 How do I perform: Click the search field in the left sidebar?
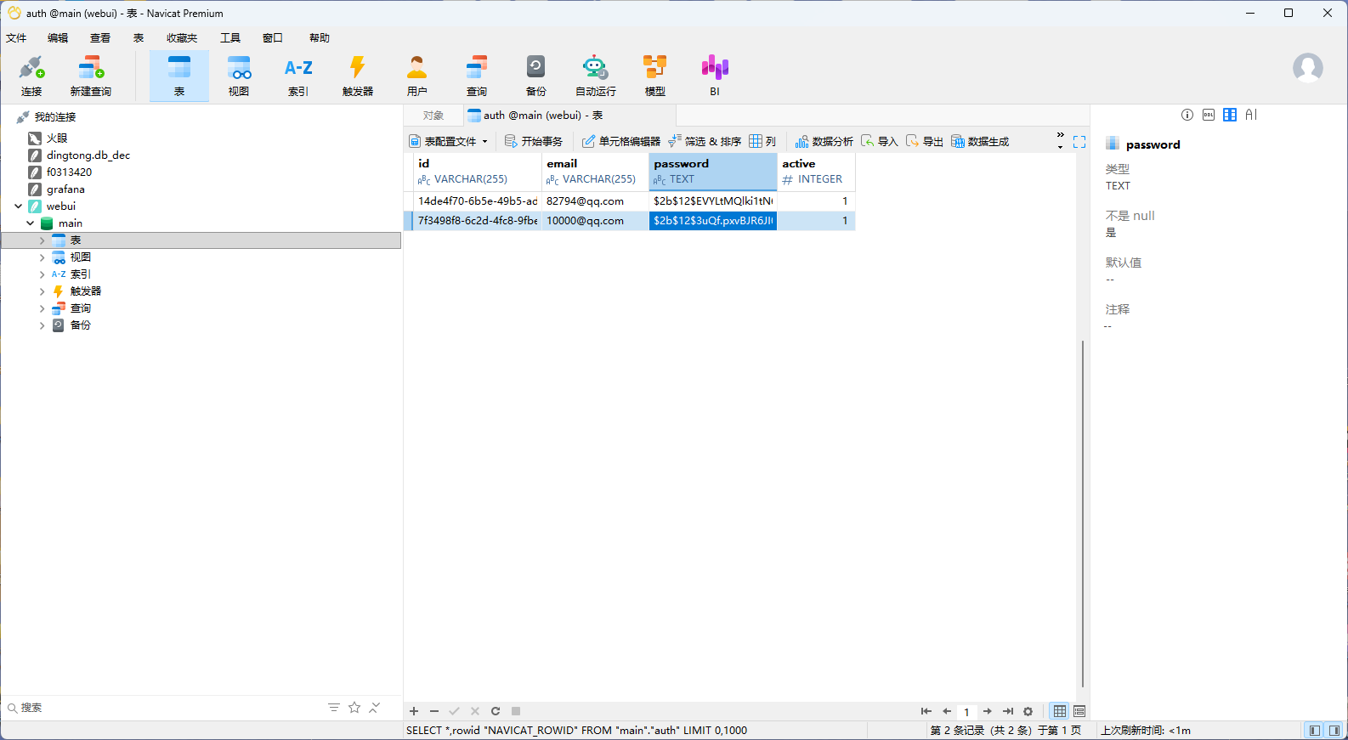(x=170, y=708)
